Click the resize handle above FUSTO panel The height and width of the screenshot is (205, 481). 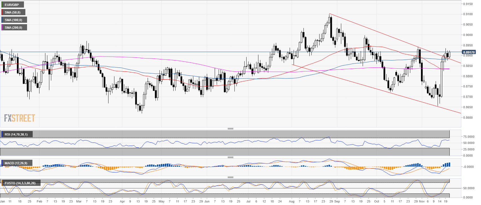point(230,177)
